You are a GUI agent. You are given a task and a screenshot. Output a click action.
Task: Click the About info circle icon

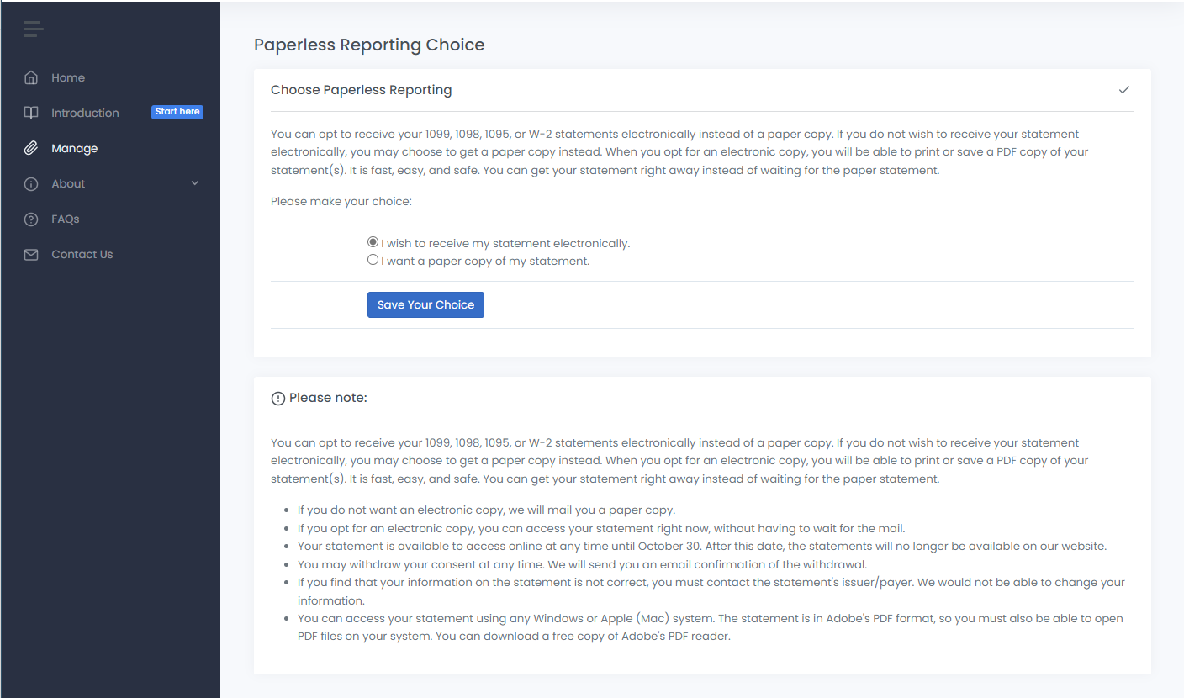click(31, 183)
